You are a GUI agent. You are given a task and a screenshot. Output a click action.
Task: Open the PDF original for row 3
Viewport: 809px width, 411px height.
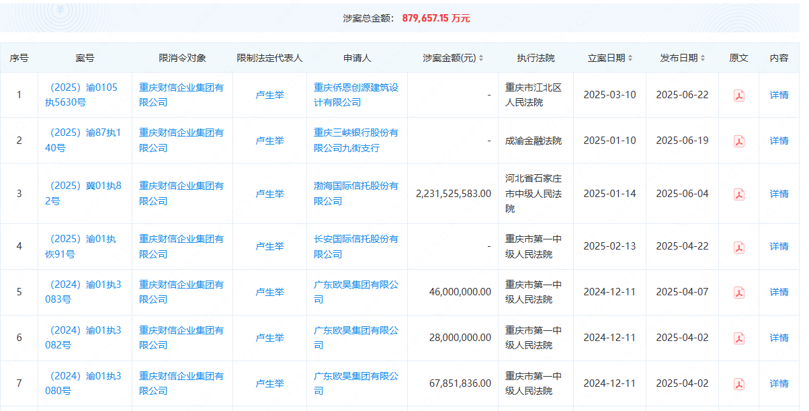coord(738,194)
